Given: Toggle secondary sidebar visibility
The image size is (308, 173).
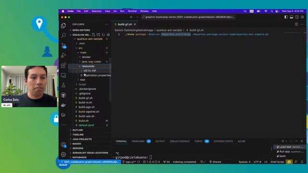Looking at the screenshot, I should (297, 17).
